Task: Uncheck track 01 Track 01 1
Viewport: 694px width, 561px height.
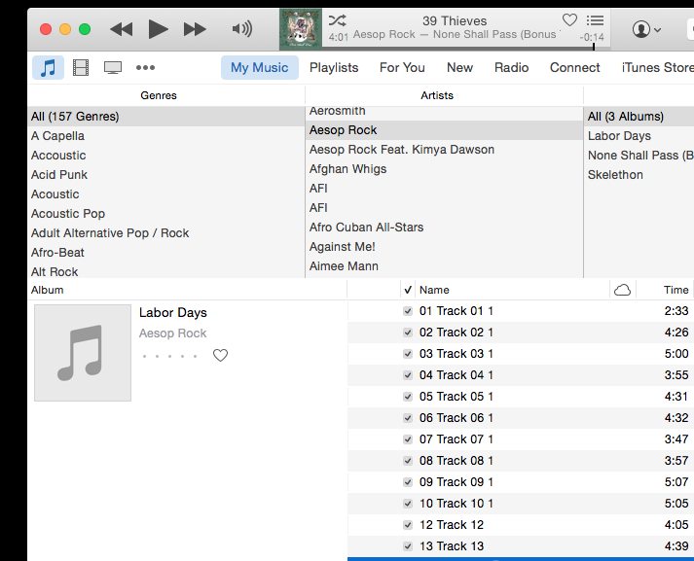Action: click(408, 311)
